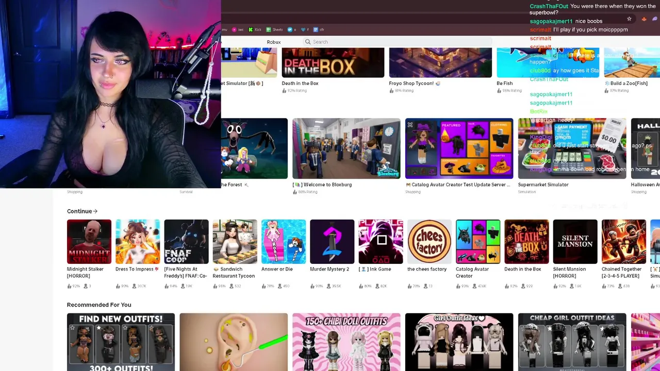Open the Chained Together game icon

(x=623, y=242)
